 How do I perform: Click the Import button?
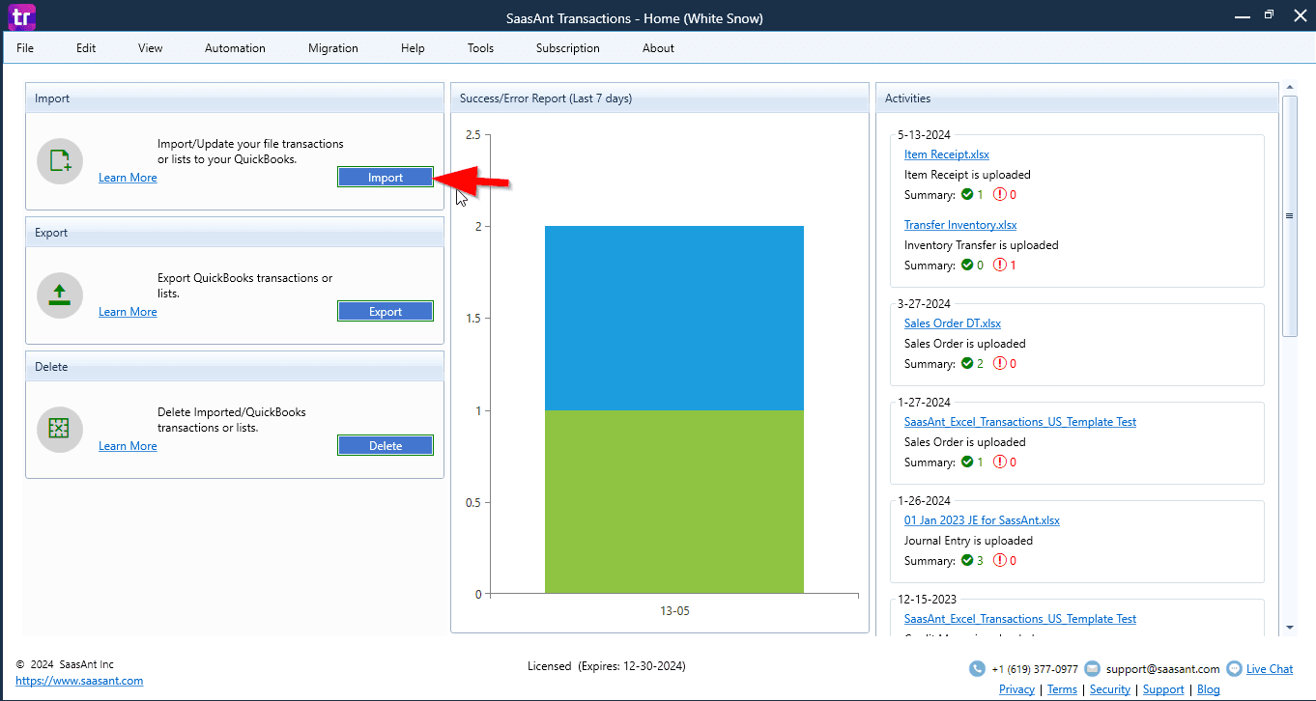tap(386, 177)
